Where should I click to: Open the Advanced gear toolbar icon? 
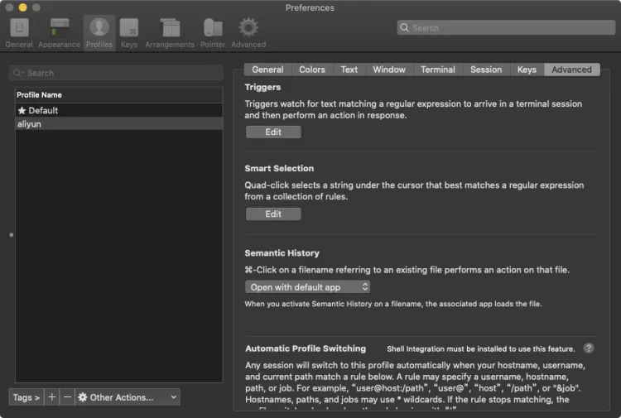point(248,32)
